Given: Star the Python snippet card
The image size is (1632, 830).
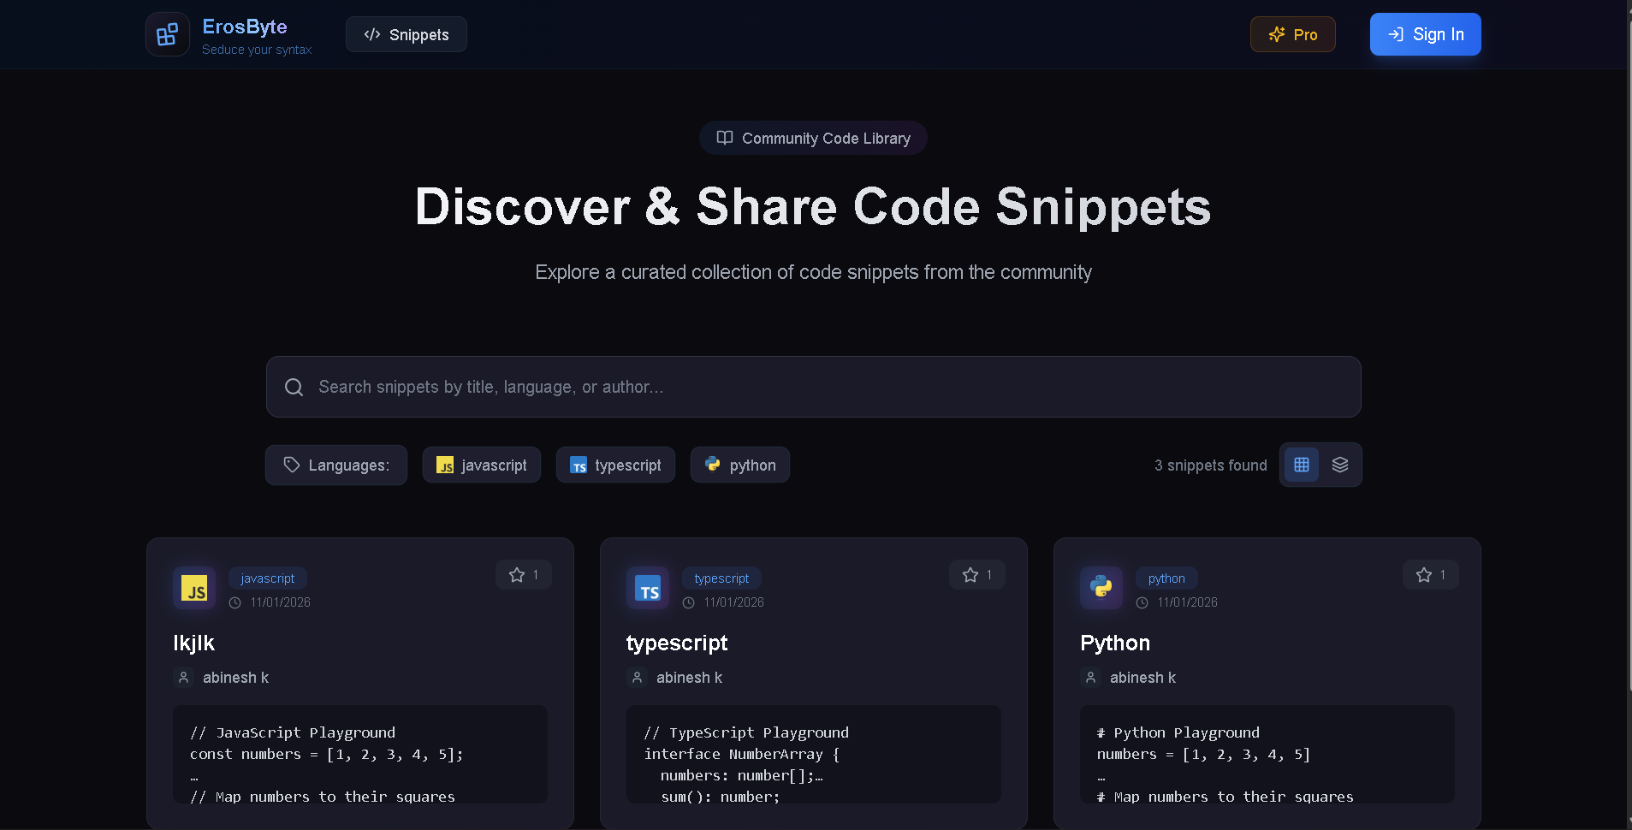Looking at the screenshot, I should [1430, 575].
